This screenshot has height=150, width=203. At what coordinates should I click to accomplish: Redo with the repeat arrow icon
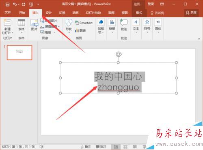coord(24,4)
